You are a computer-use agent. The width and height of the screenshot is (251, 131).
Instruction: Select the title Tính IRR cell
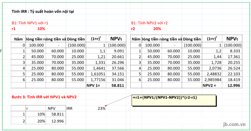(43, 12)
